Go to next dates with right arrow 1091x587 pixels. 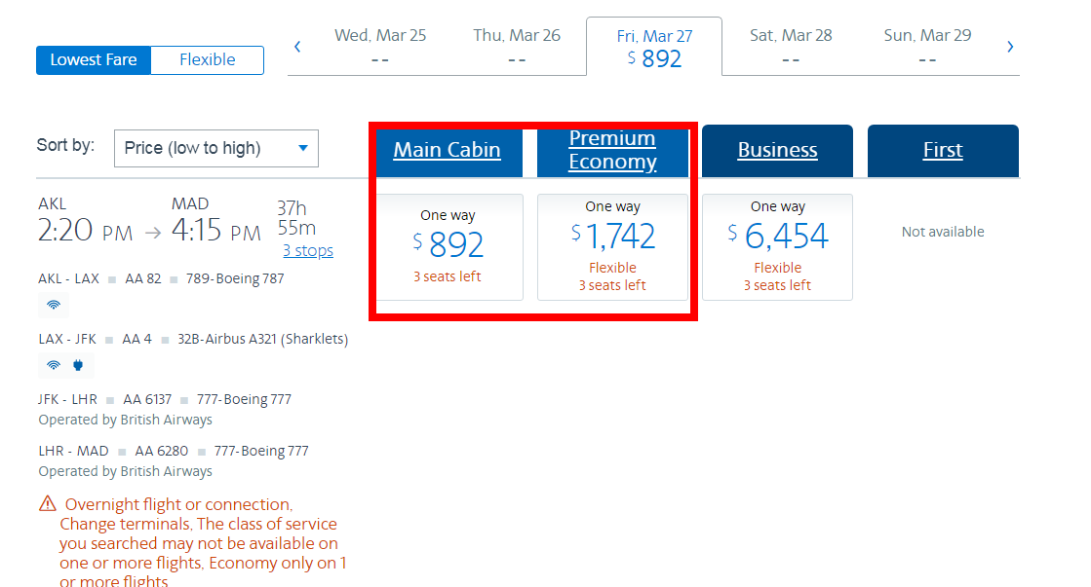[x=1010, y=47]
